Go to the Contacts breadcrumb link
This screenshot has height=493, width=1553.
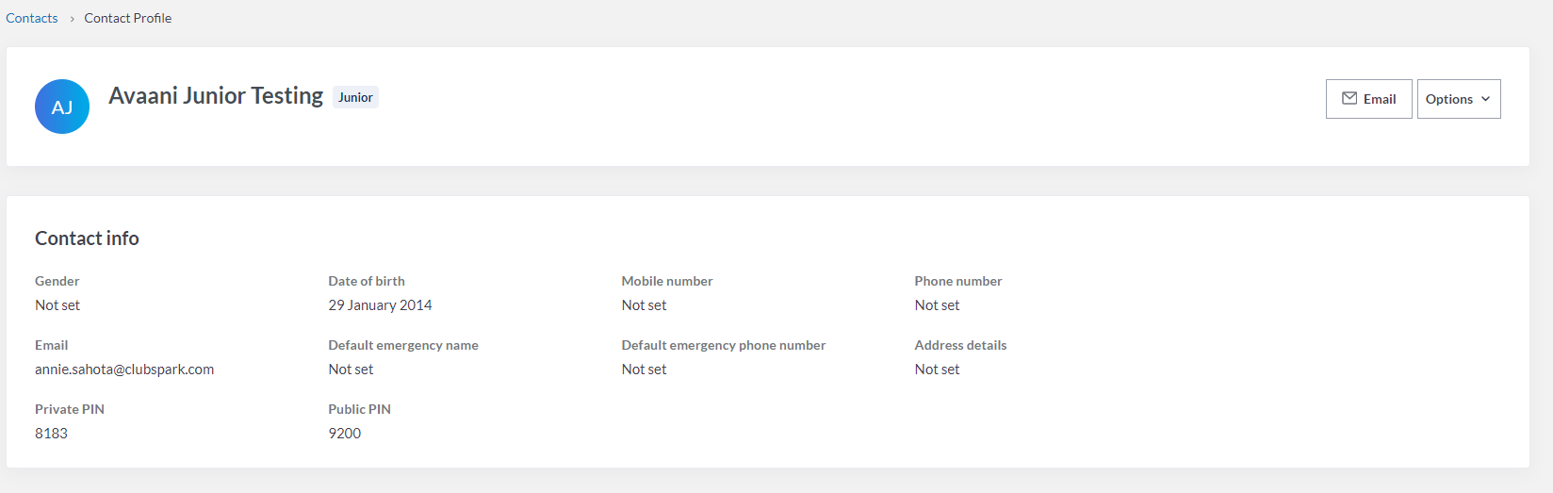coord(32,18)
